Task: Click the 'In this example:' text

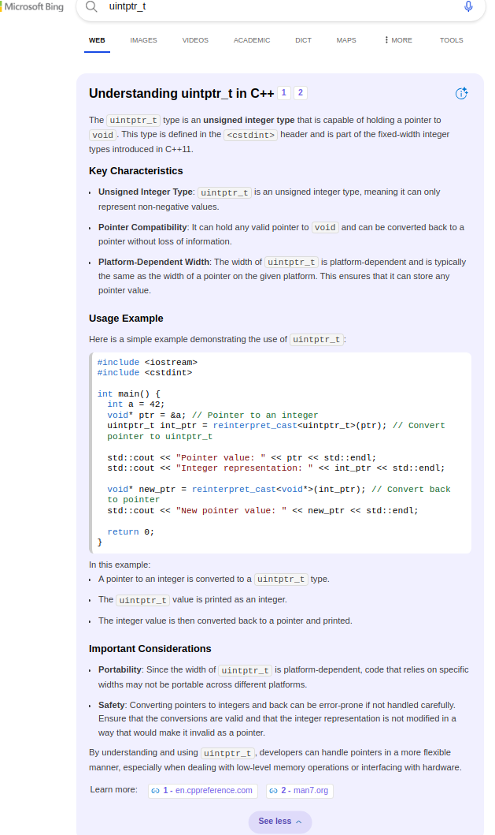Action: point(120,565)
